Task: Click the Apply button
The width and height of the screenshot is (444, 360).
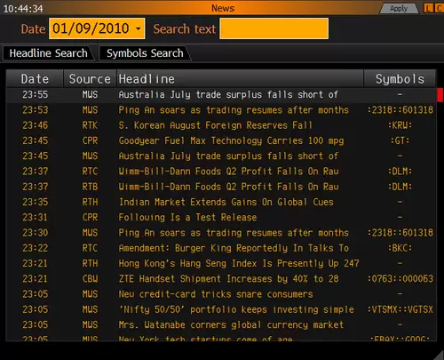Action: point(399,9)
